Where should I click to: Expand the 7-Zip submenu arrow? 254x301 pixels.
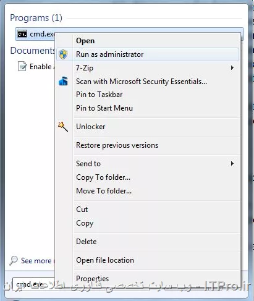click(x=232, y=68)
